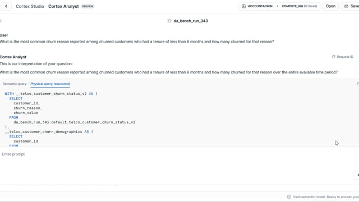Viewport: 359px width, 202px height.
Task: Click the Save button's icon
Action: [346, 6]
